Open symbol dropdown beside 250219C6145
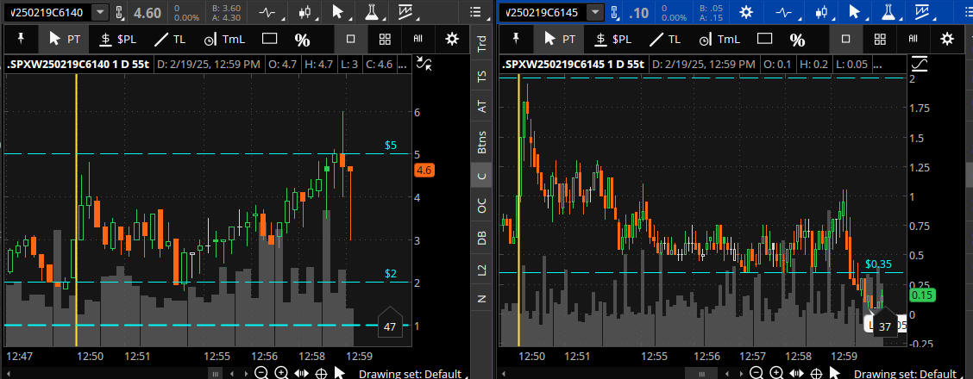This screenshot has height=379, width=973. (x=595, y=13)
